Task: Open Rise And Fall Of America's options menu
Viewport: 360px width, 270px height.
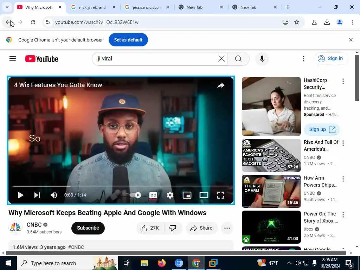Action: point(343,143)
